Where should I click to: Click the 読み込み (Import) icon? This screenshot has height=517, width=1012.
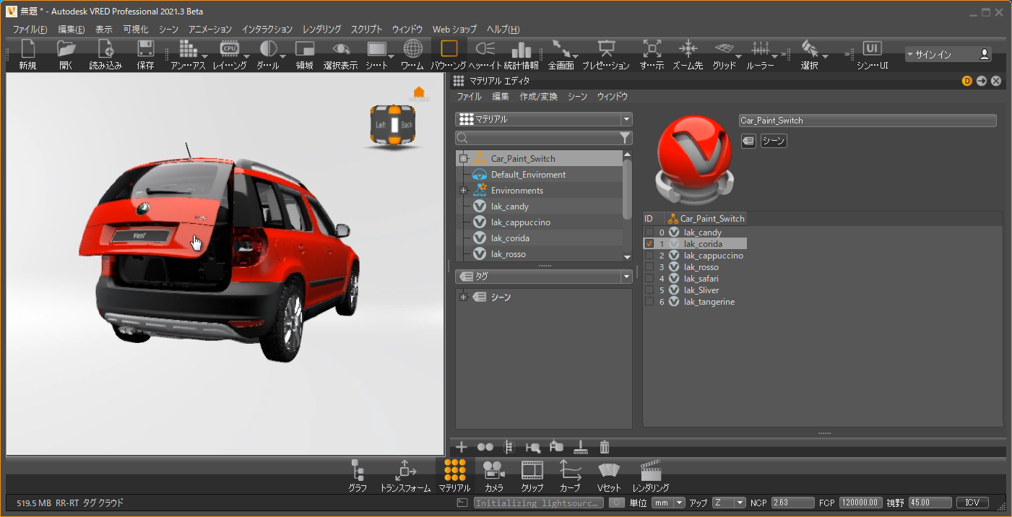point(105,49)
